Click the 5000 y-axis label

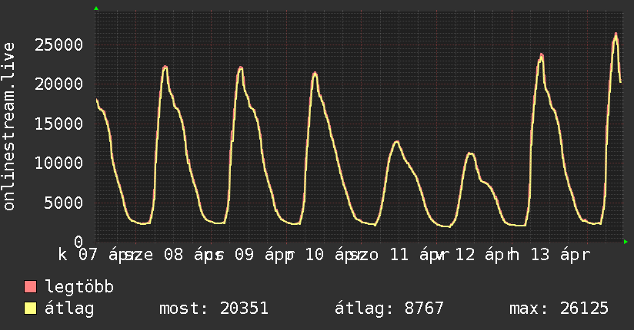(x=64, y=203)
